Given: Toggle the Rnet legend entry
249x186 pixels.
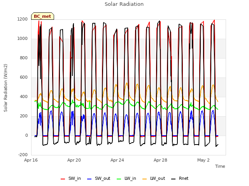Looking at the screenshot, I should pos(180,178).
